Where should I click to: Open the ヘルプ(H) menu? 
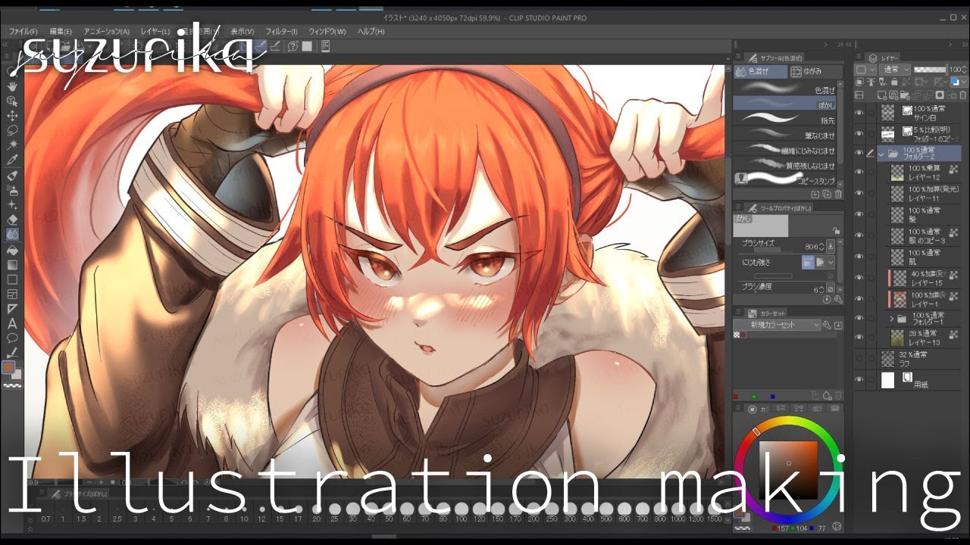371,32
